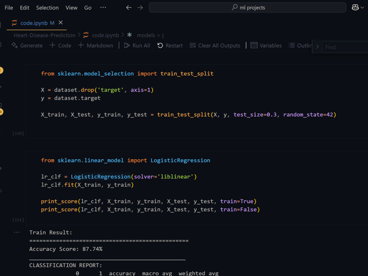
Task: Click the CLASSIFICATION REPORT: output heading
Action: coord(66,265)
